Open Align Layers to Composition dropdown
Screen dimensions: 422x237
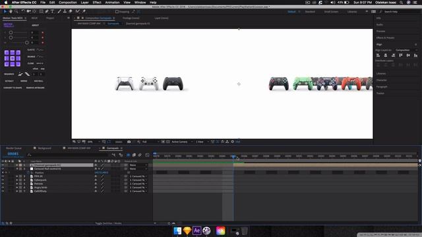406,50
